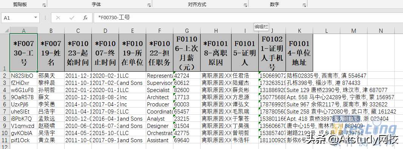The height and width of the screenshot is (149, 403).
Task: Select column C header
Action: click(78, 31)
